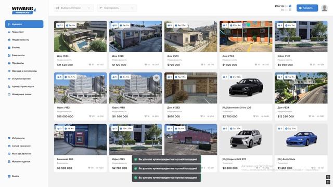Click the icon beside Аренда транспорта
This screenshot has height=187, width=333.
[9, 87]
